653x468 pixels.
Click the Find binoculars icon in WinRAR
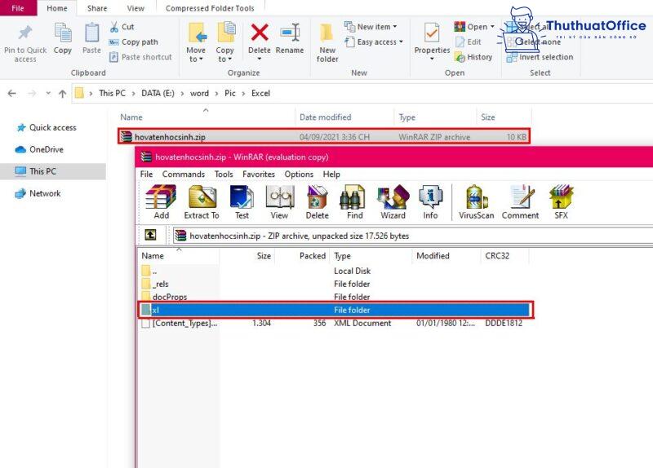click(x=354, y=202)
